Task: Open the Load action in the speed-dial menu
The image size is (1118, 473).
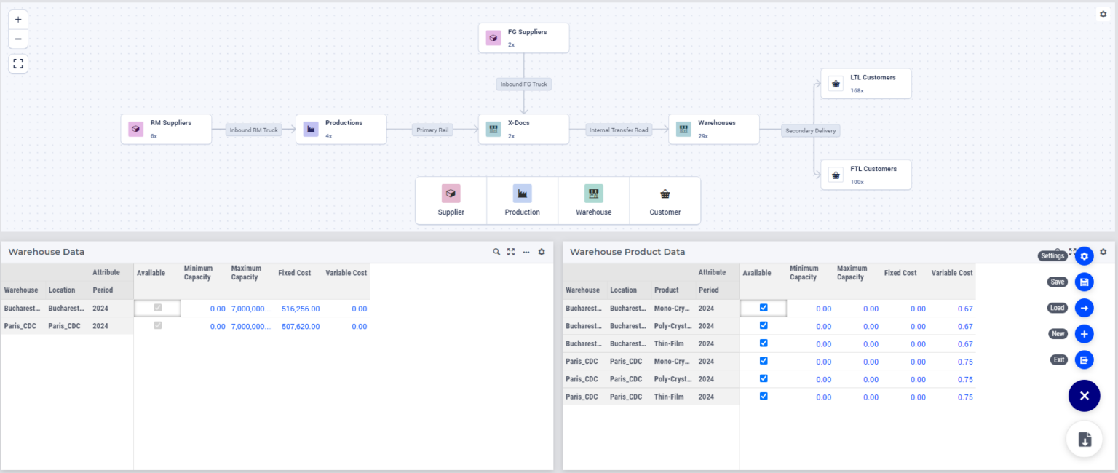Action: [1084, 307]
